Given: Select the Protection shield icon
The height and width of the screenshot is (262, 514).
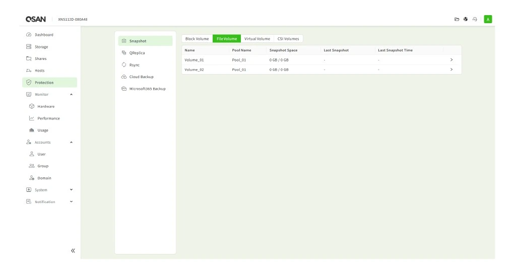Looking at the screenshot, I should click(x=29, y=83).
